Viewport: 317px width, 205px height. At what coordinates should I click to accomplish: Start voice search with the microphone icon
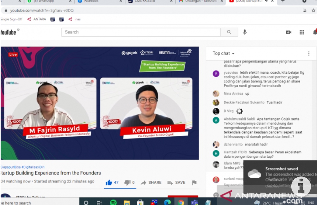[x=245, y=32]
